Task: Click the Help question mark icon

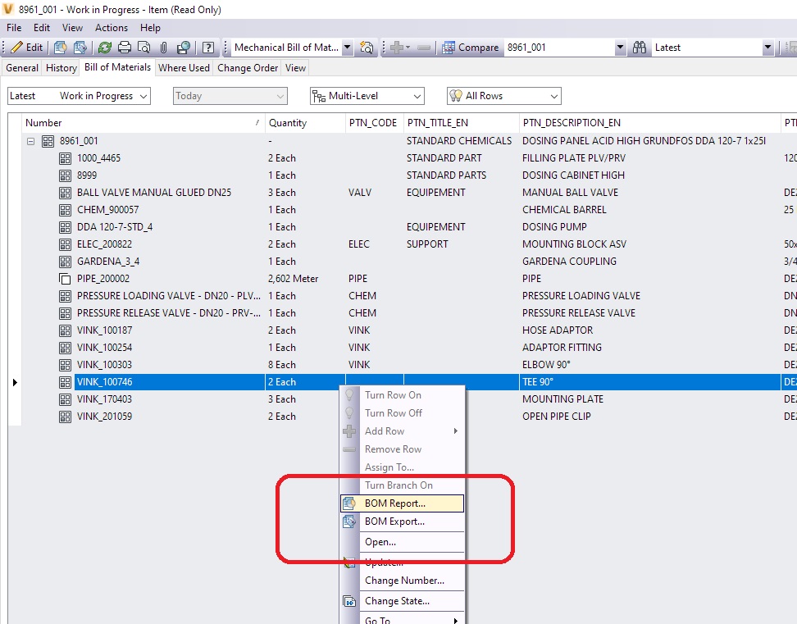Action: 207,48
